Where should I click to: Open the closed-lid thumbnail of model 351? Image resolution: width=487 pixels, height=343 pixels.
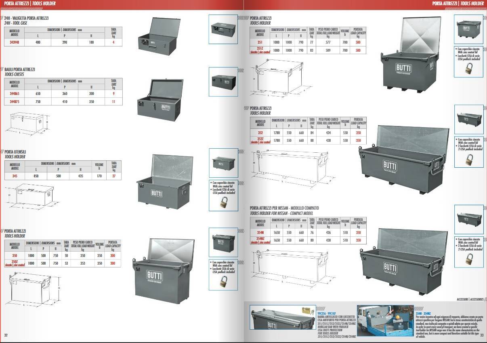point(469,29)
